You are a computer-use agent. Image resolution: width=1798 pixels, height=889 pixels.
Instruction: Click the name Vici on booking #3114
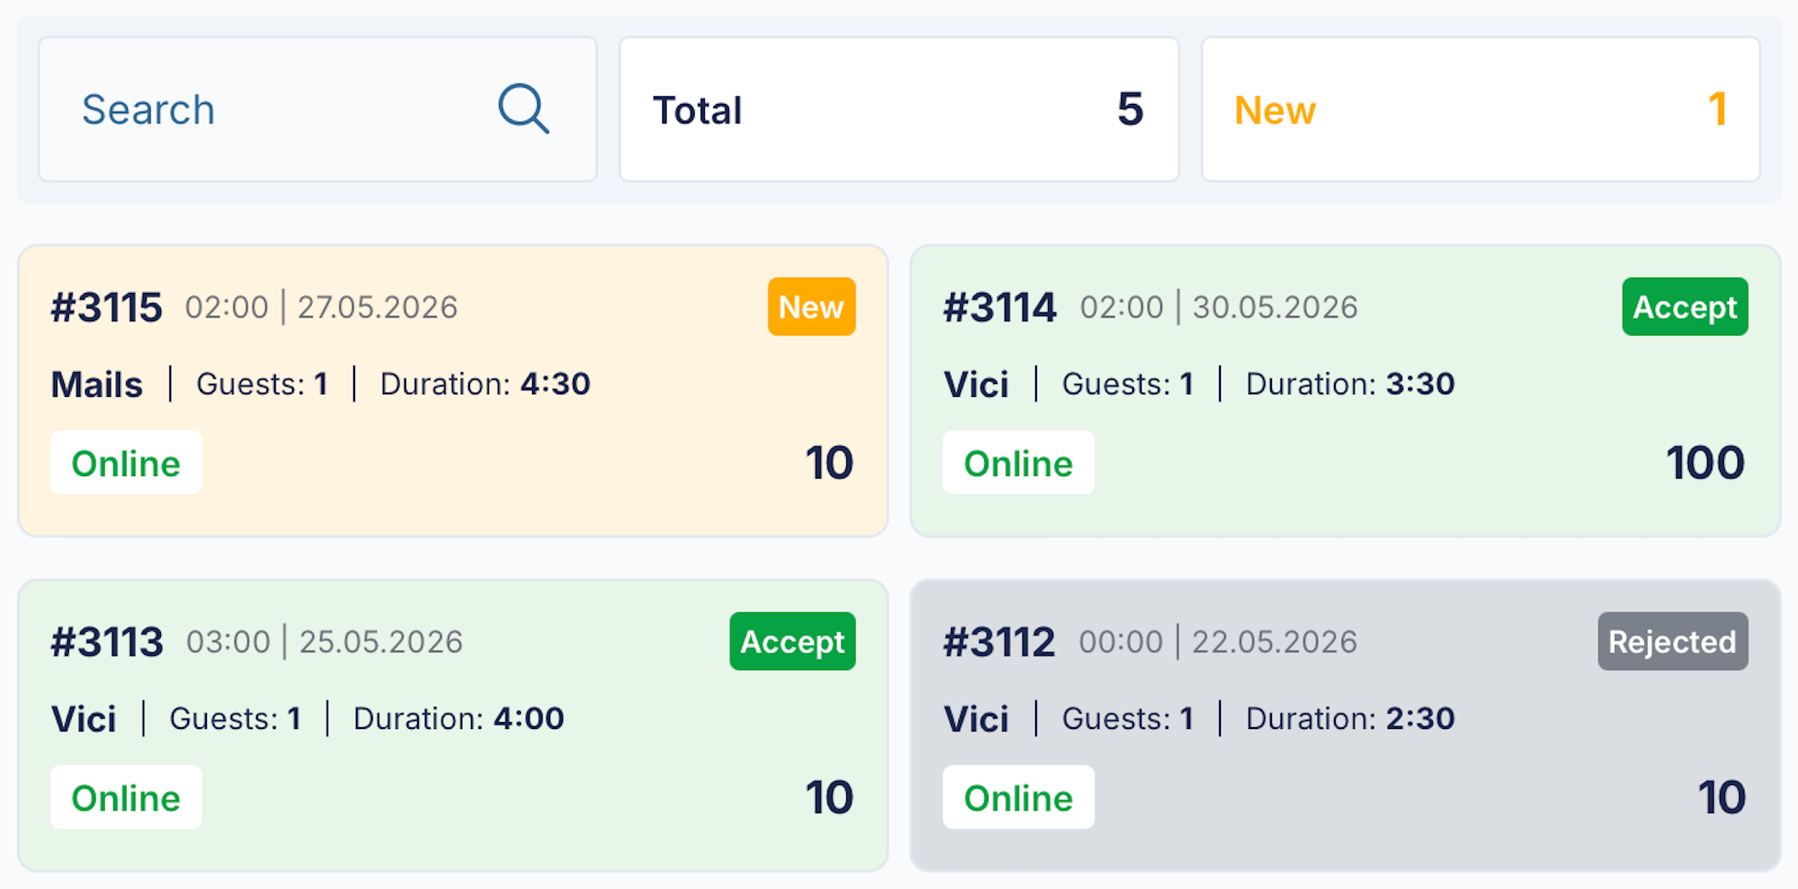(976, 384)
